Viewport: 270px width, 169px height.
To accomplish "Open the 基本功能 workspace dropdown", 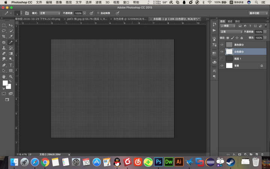I will (258, 13).
